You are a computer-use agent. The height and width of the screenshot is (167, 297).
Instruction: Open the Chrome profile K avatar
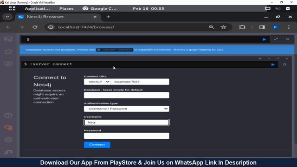(x=275, y=27)
